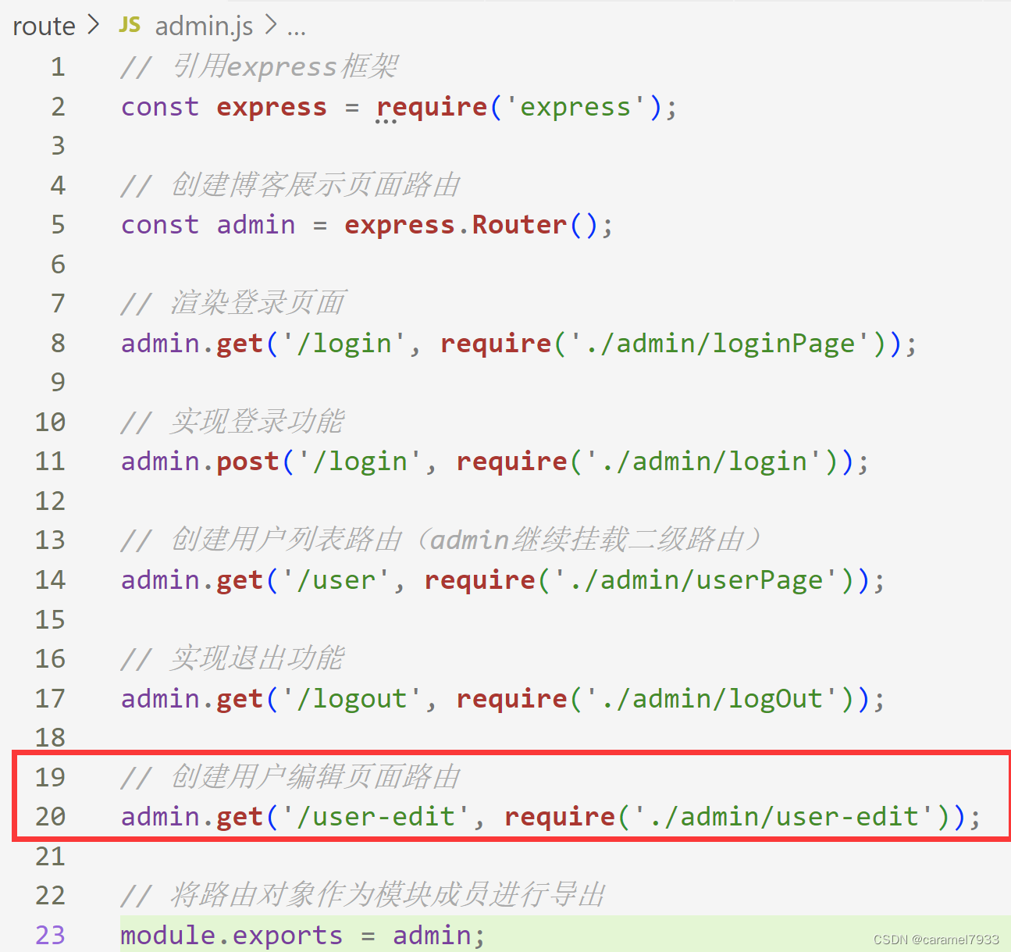Image resolution: width=1011 pixels, height=952 pixels.
Task: Click line number 8 in gutter
Action: tap(58, 343)
